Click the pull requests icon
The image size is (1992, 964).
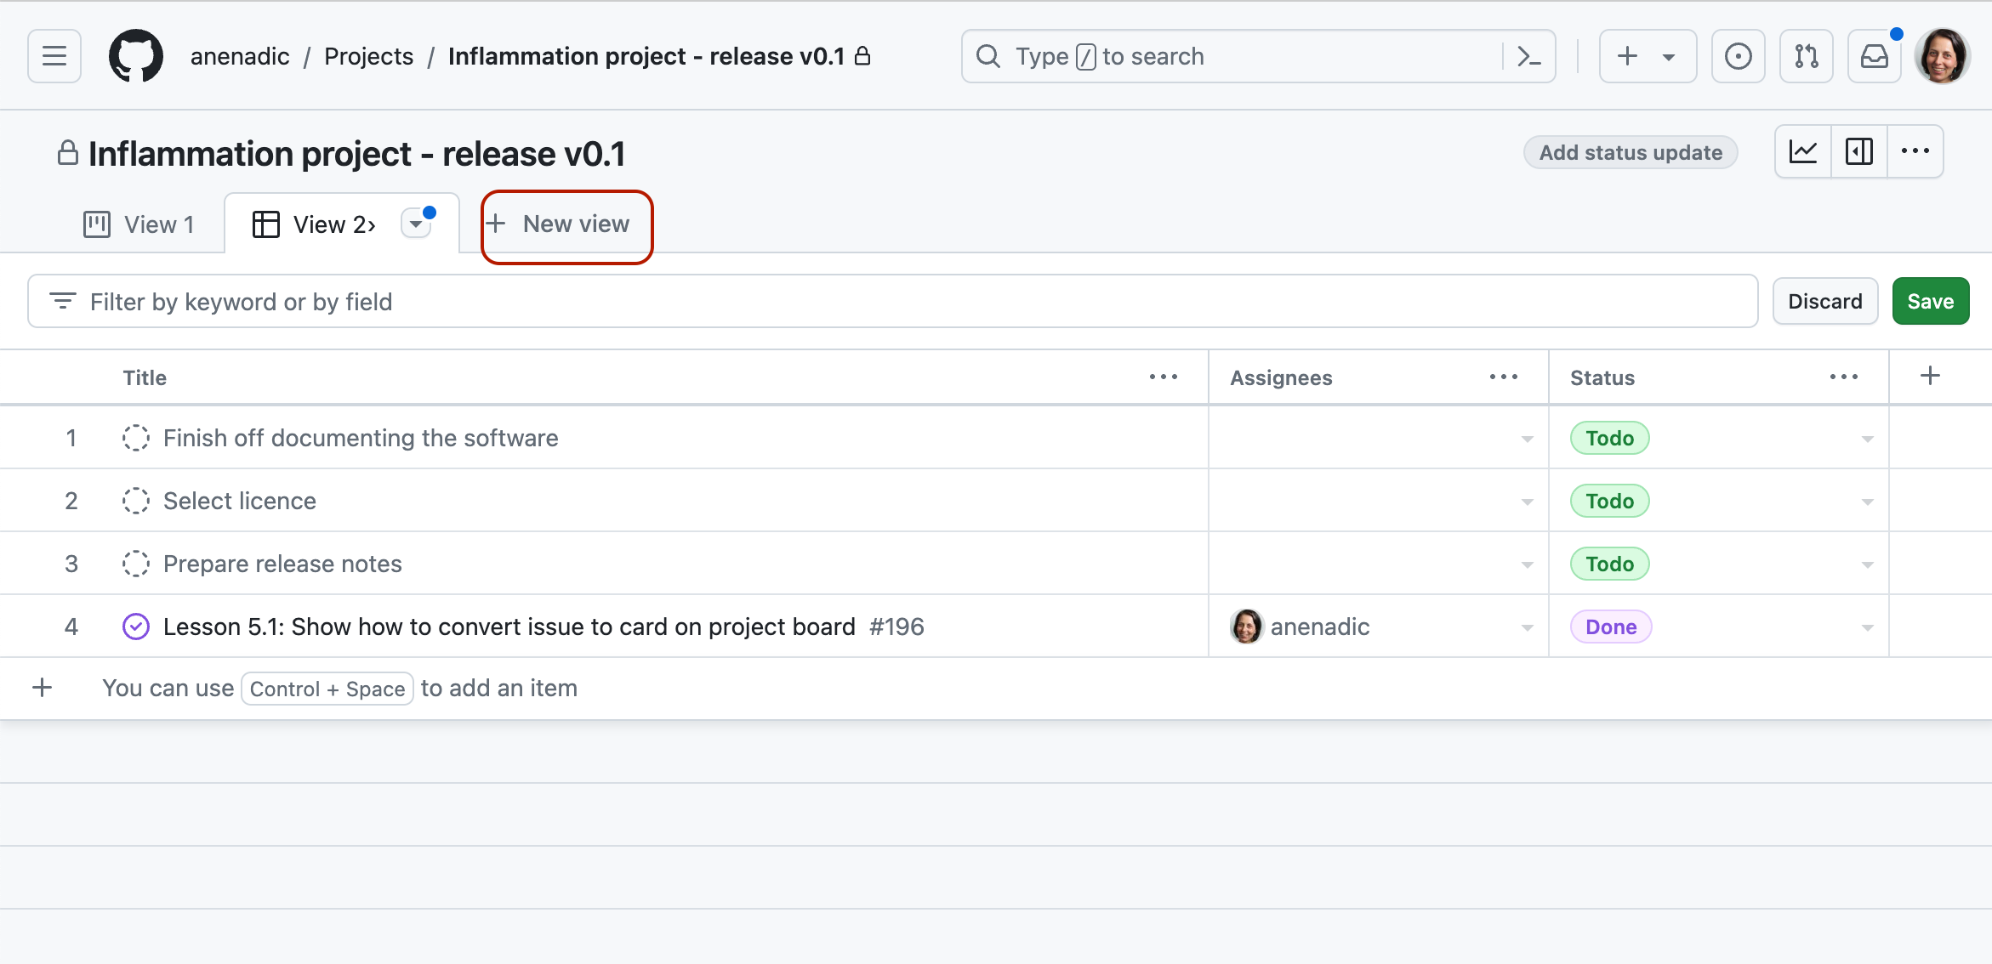coord(1805,56)
